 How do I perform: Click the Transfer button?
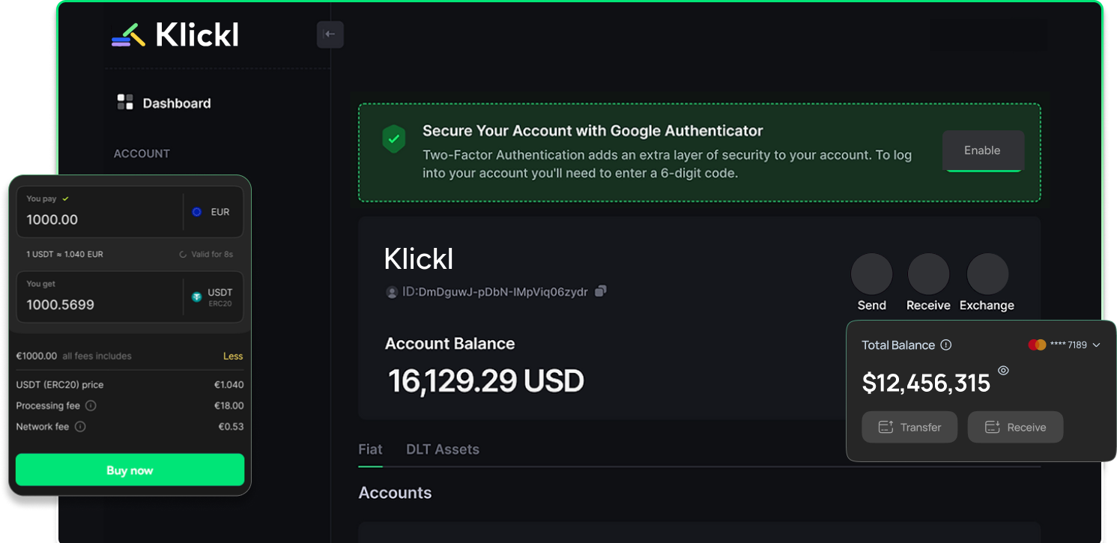(x=909, y=427)
